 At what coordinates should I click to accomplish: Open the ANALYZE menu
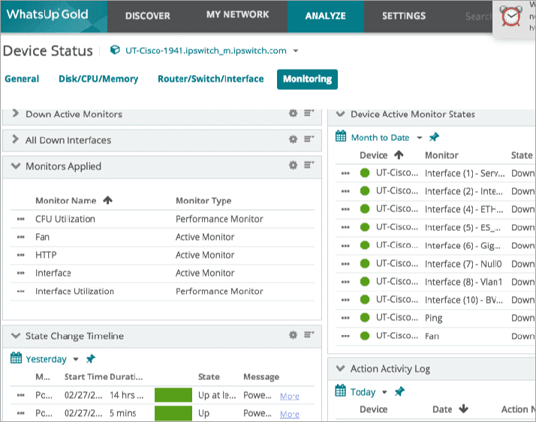(x=326, y=16)
